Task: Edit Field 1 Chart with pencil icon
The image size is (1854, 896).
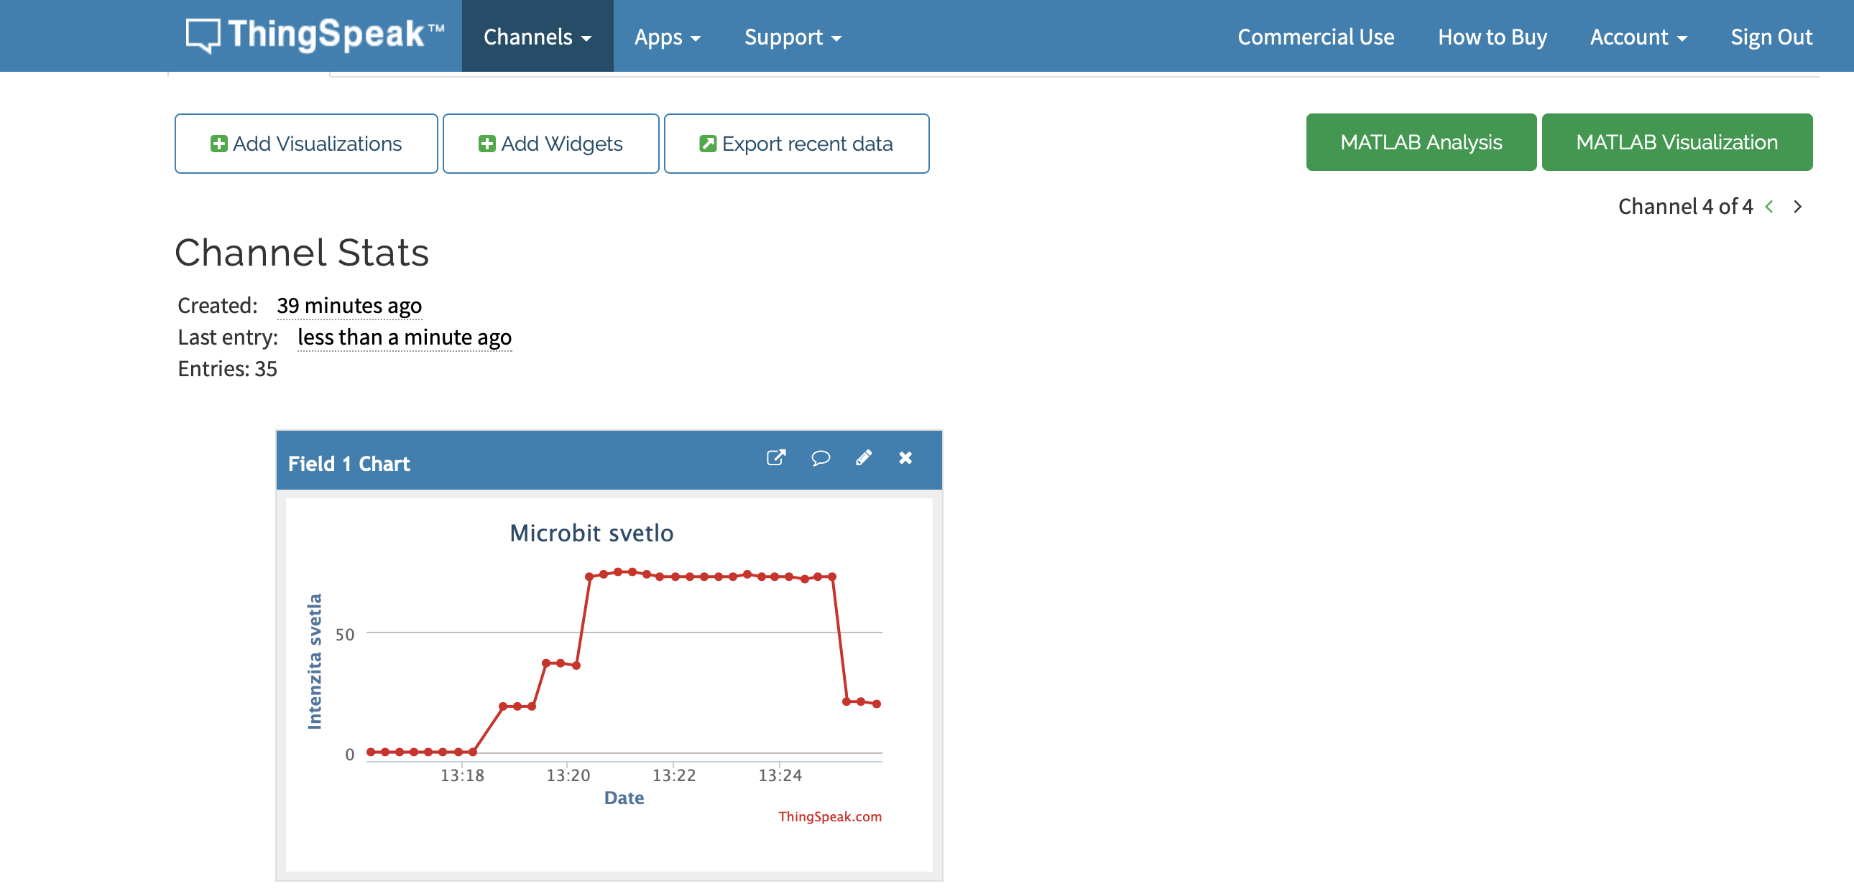Action: point(863,458)
